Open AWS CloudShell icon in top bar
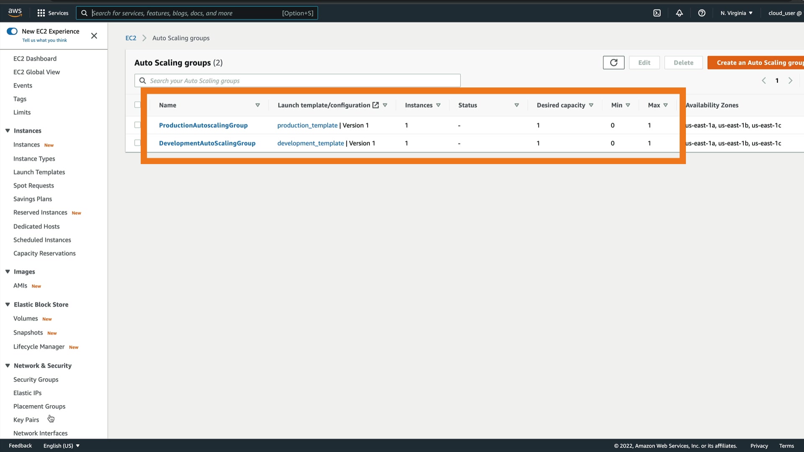 coord(657,13)
